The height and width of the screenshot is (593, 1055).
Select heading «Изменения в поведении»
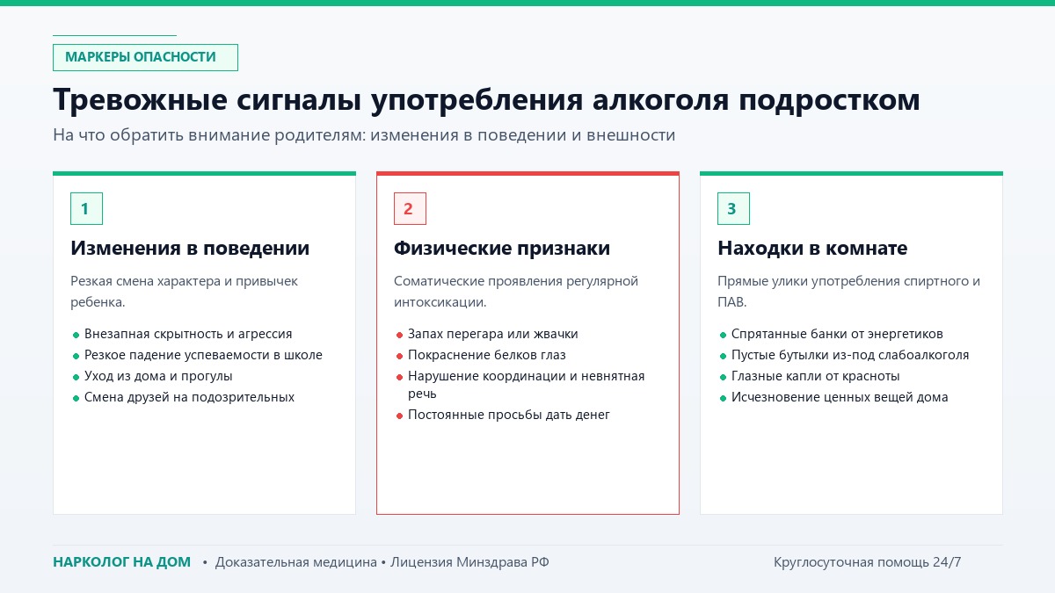[x=190, y=249]
